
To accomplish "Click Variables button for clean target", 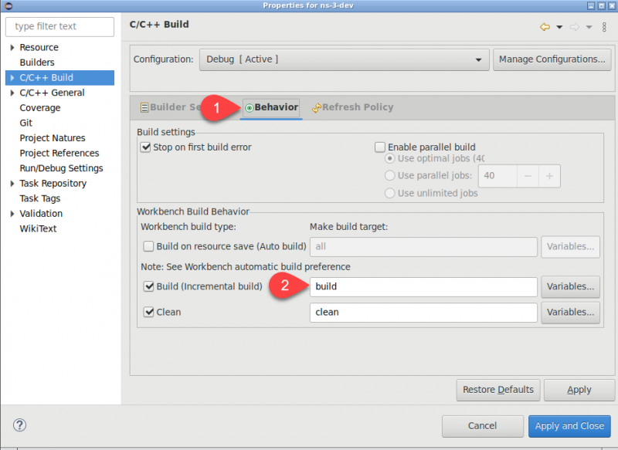I will point(570,313).
